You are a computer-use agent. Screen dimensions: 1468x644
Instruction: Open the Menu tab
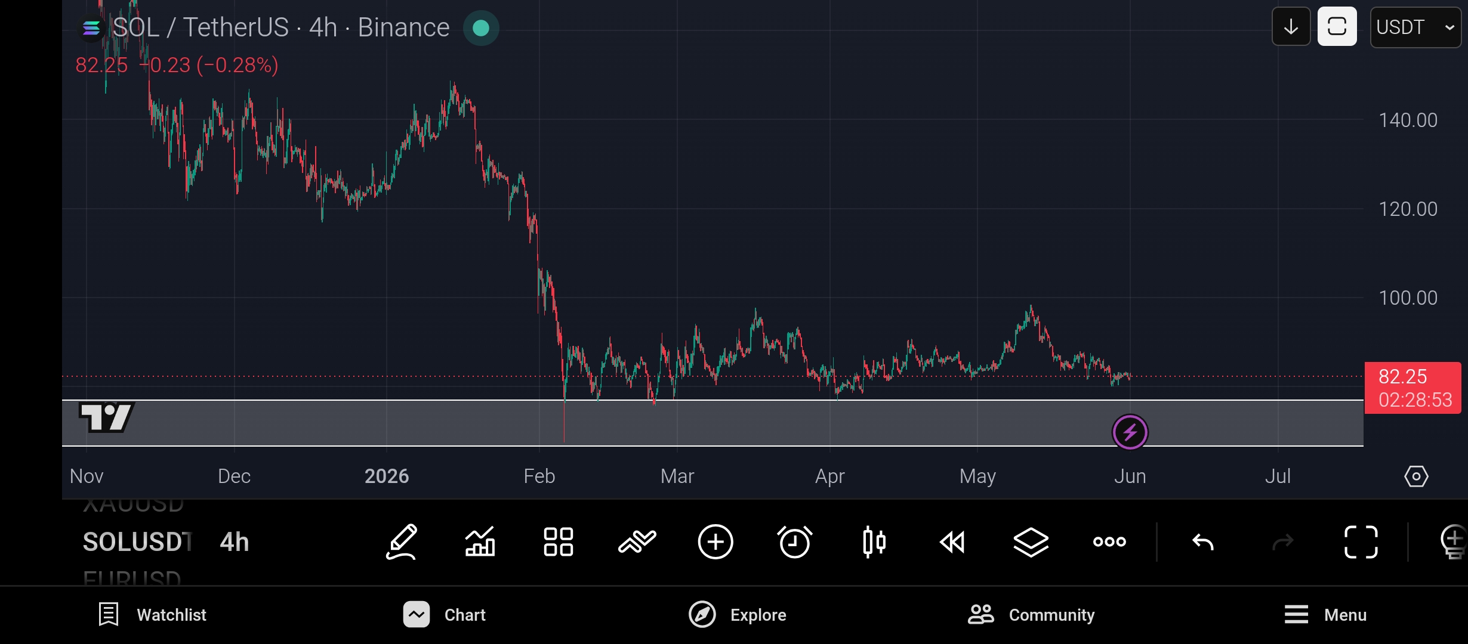(x=1325, y=615)
